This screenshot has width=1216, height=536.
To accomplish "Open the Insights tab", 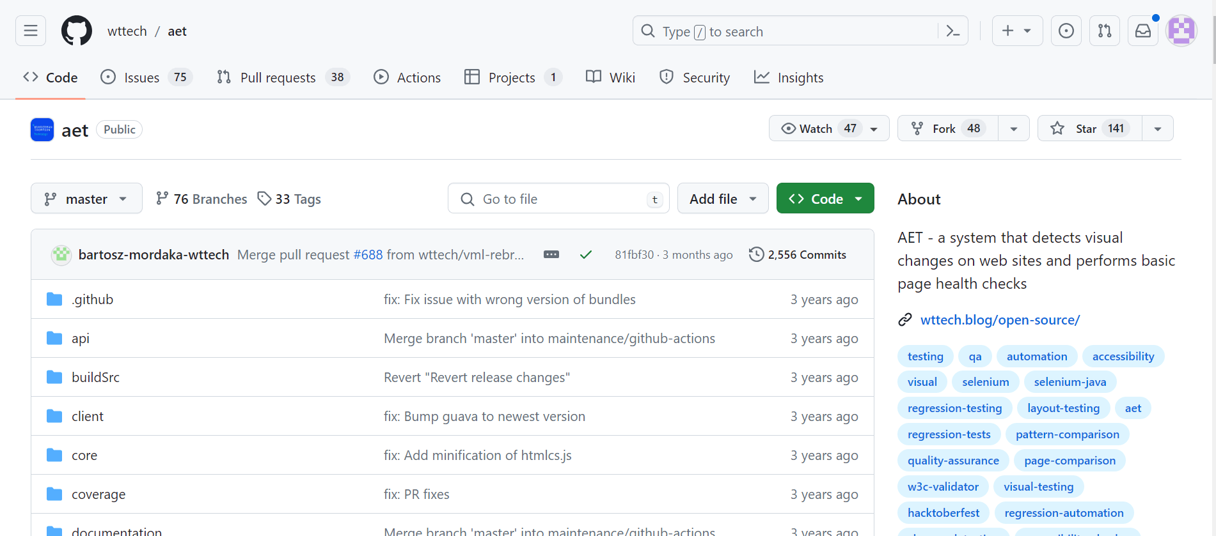I will pyautogui.click(x=789, y=77).
